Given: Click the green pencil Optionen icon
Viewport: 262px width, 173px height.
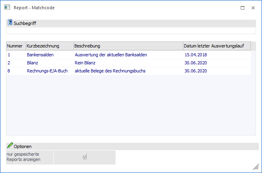Looking at the screenshot, I should tap(10, 146).
